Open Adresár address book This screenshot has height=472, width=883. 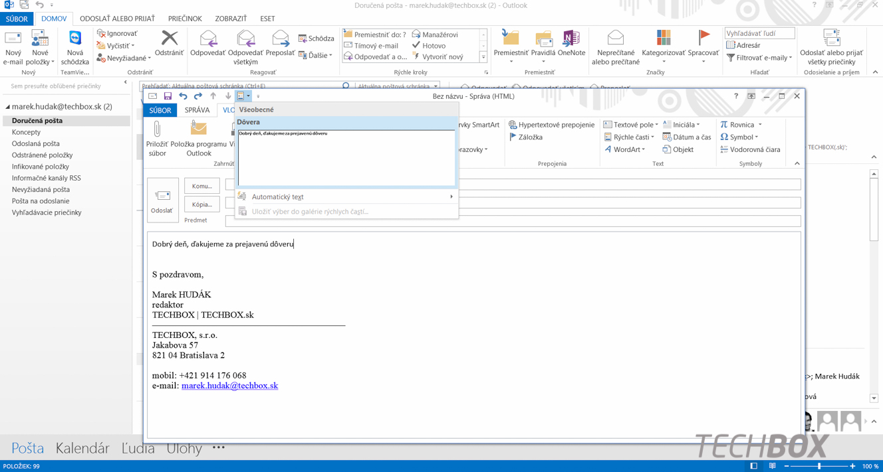743,45
